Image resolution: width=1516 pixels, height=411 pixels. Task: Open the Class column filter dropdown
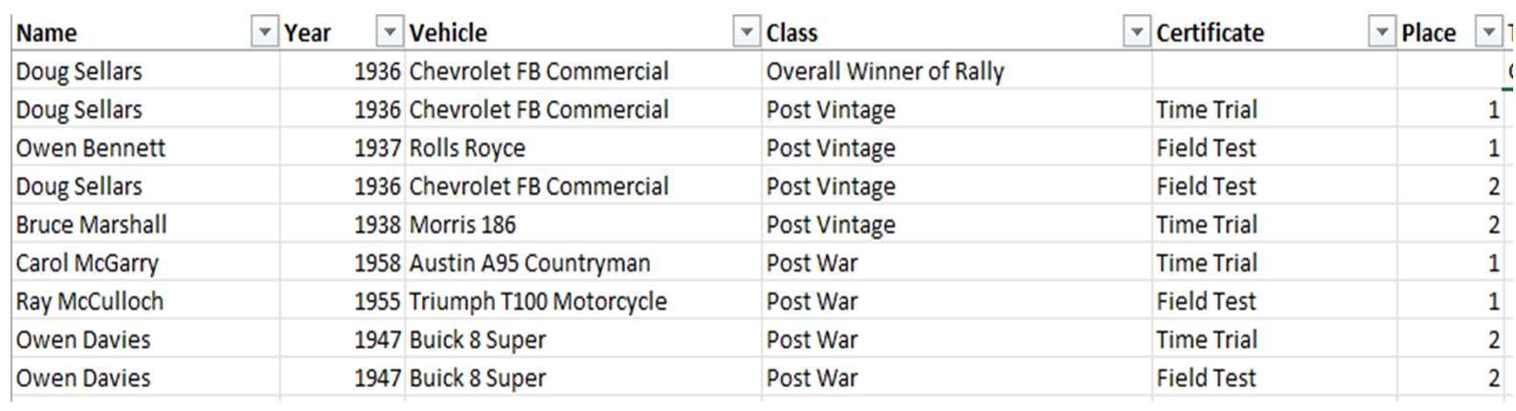coord(1135,33)
